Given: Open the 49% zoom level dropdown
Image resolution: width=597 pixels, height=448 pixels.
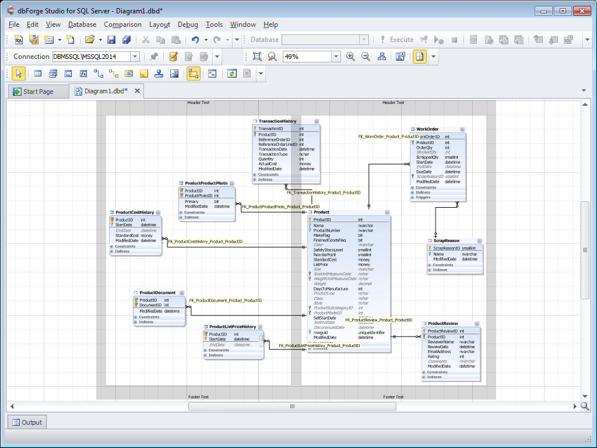Looking at the screenshot, I should coord(336,57).
